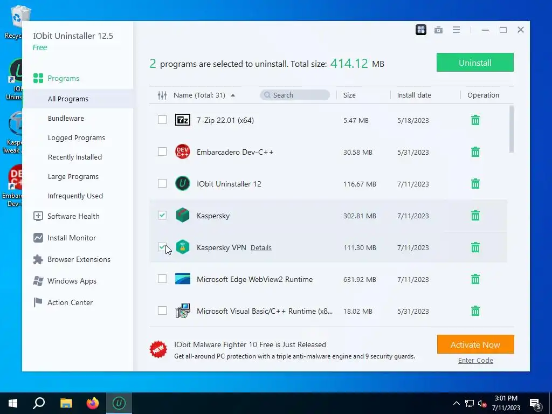Viewport: 552px width, 414px height.
Task: Open Logged Programs list
Action: [x=78, y=137]
